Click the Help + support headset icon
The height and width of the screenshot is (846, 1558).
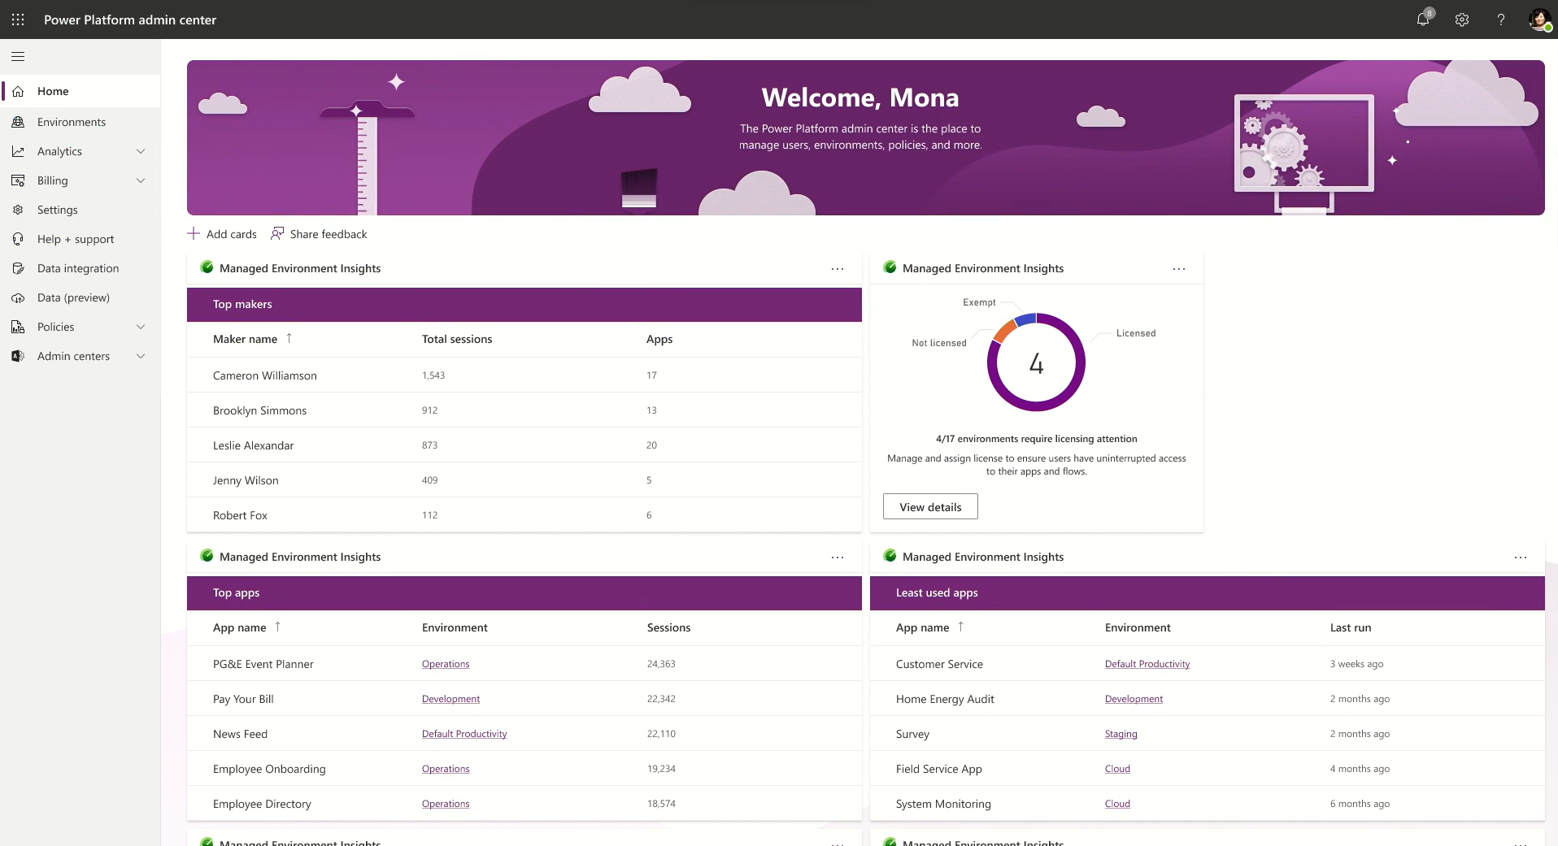pyautogui.click(x=18, y=239)
